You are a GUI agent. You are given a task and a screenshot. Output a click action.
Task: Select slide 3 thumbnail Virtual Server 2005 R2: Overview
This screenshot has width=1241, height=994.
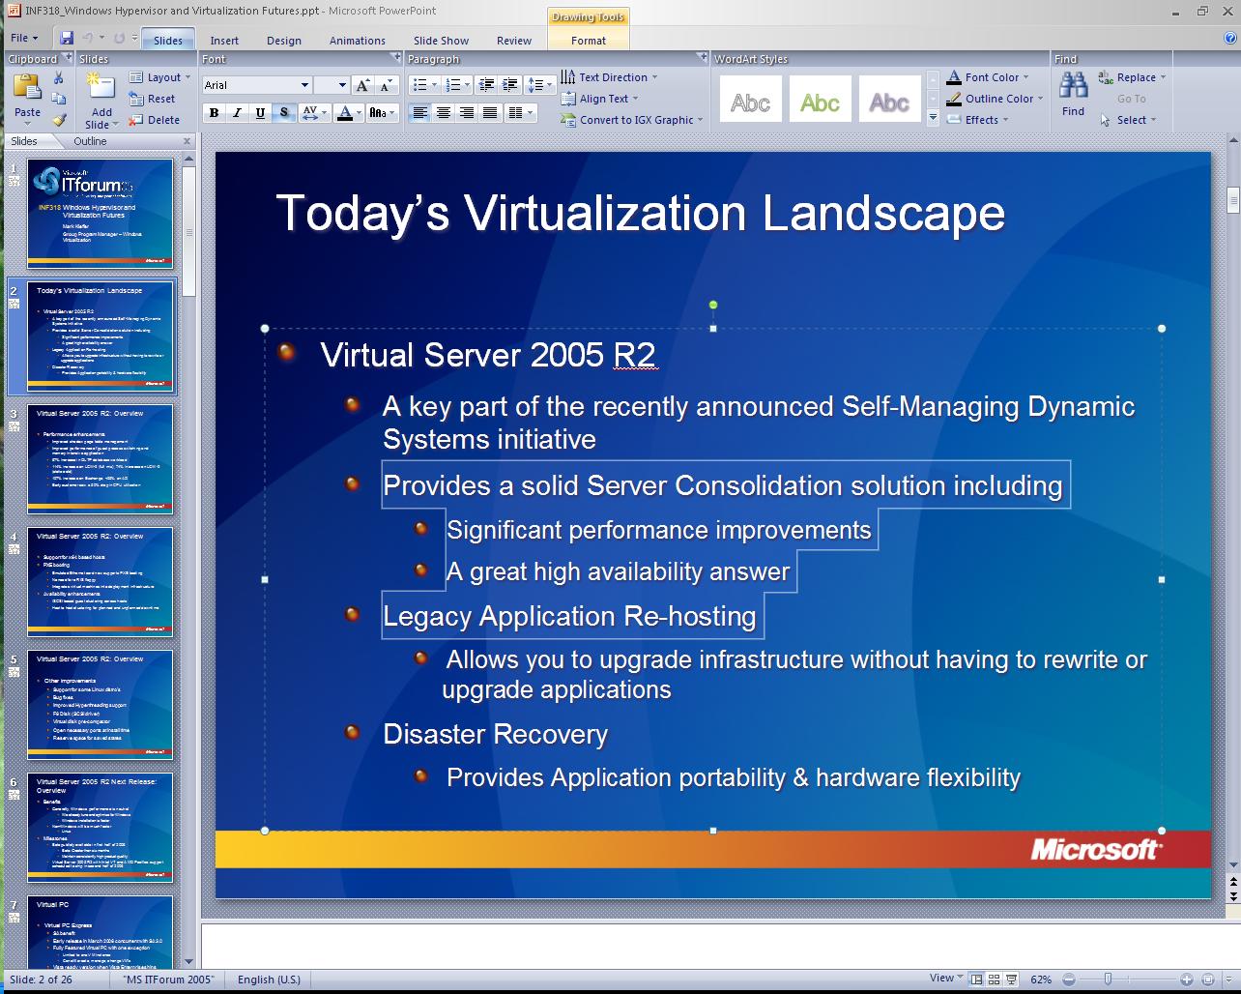[x=101, y=459]
